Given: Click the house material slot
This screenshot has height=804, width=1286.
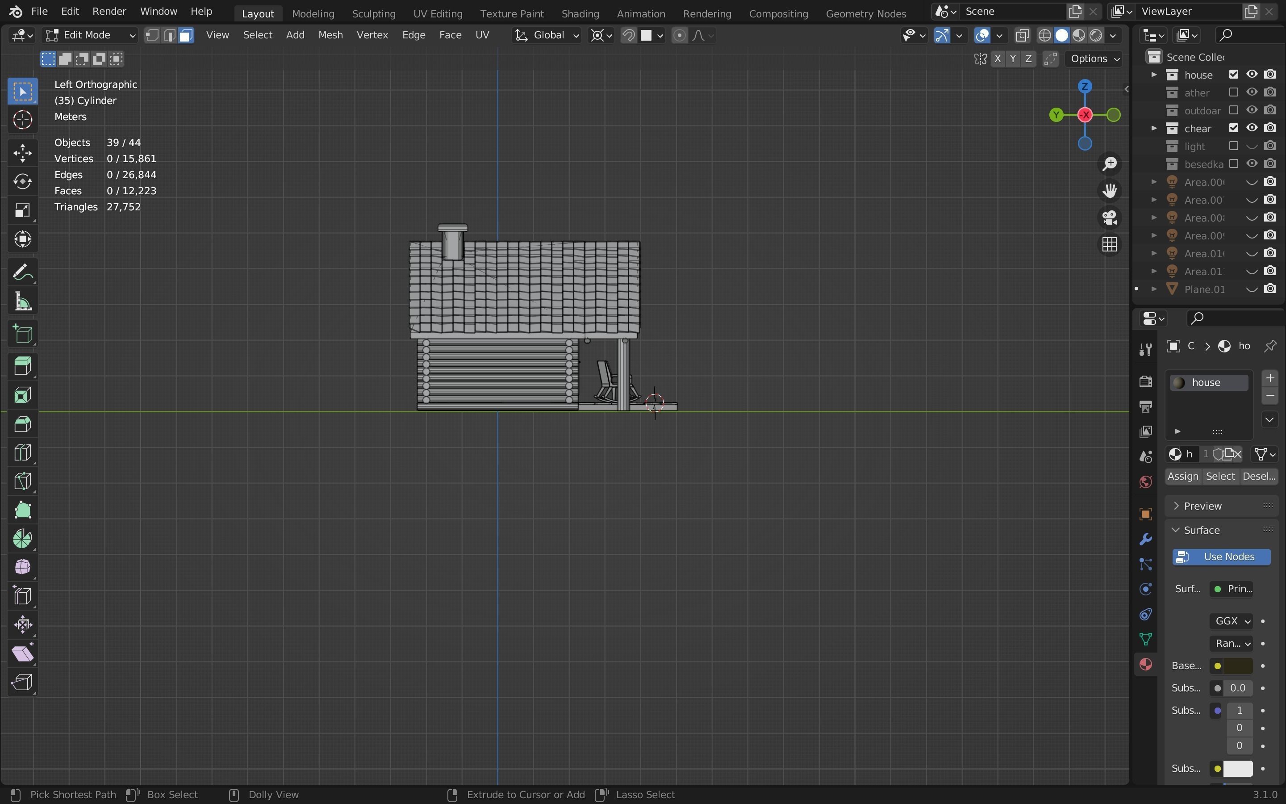Looking at the screenshot, I should click(1208, 382).
